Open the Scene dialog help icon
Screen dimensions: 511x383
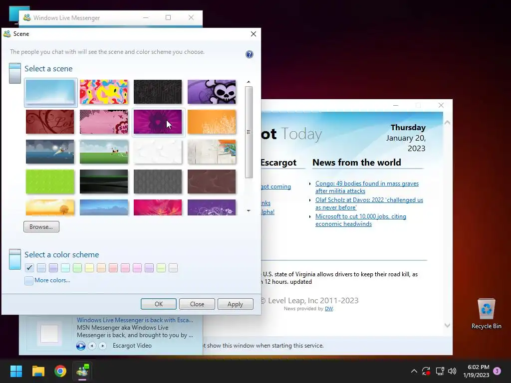[x=250, y=54]
